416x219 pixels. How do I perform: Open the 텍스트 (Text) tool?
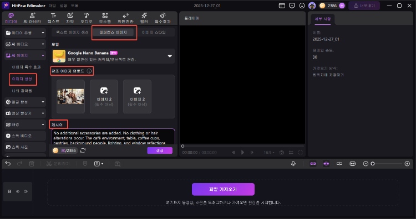click(53, 18)
